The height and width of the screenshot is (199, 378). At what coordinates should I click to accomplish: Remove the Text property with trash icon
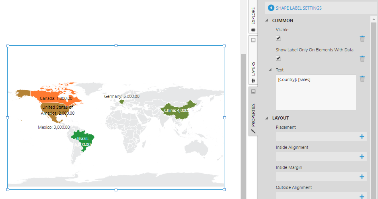tap(362, 79)
